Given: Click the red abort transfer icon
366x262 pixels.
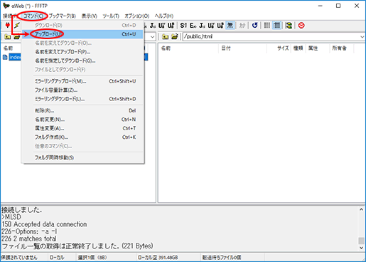Looking at the screenshot, I should point(301,25).
